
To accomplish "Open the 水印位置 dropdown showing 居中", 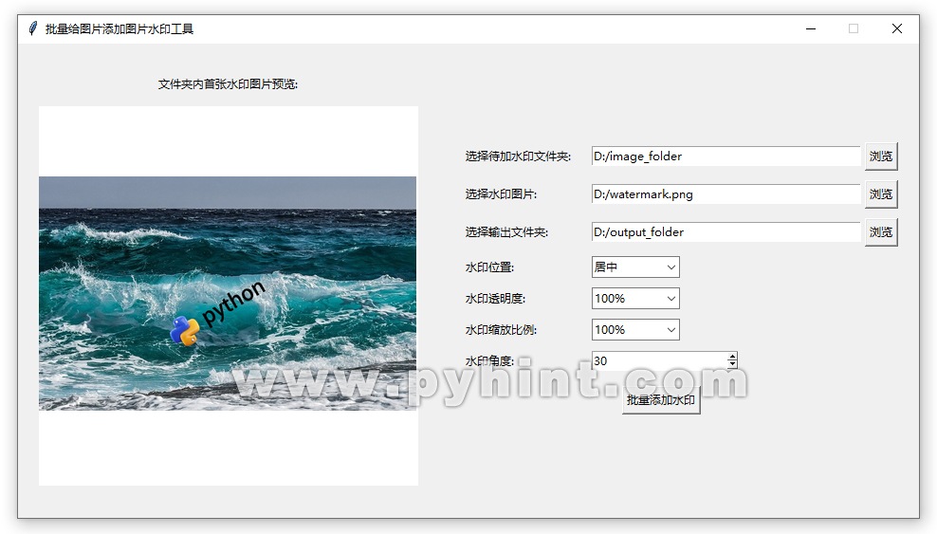I will pyautogui.click(x=635, y=267).
